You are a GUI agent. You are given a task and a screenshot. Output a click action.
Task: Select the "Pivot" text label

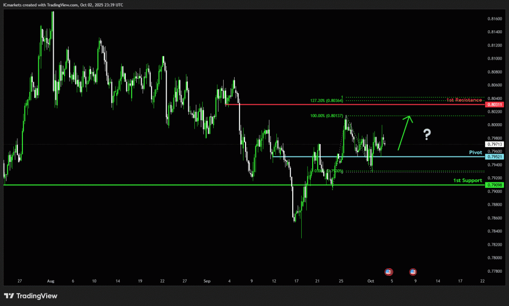coord(475,152)
